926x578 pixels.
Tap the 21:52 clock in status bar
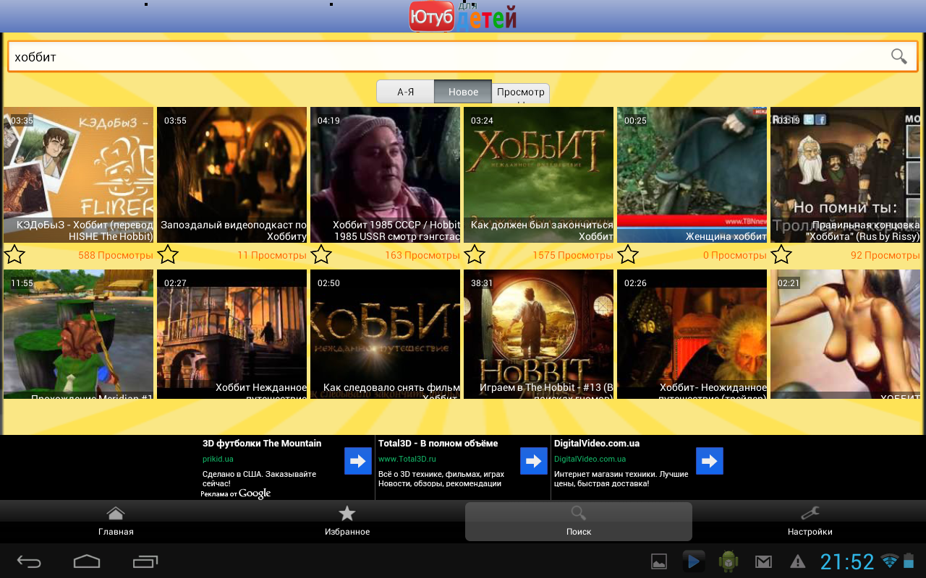point(847,561)
